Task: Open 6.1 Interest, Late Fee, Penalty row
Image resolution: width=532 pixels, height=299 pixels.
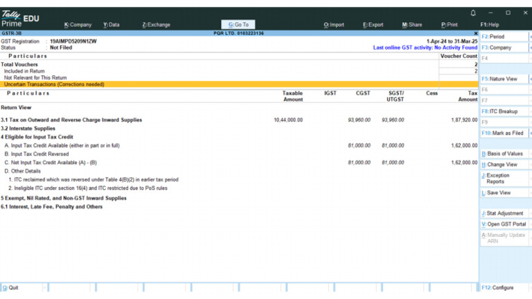Action: click(x=239, y=206)
